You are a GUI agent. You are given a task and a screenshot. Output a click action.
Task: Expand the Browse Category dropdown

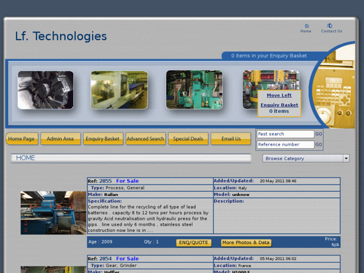coord(306,158)
